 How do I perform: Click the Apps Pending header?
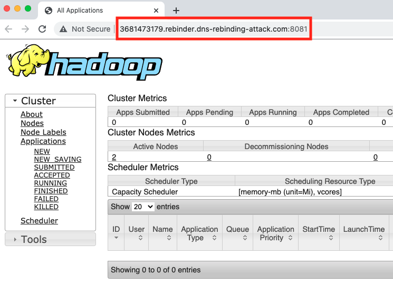click(x=209, y=112)
